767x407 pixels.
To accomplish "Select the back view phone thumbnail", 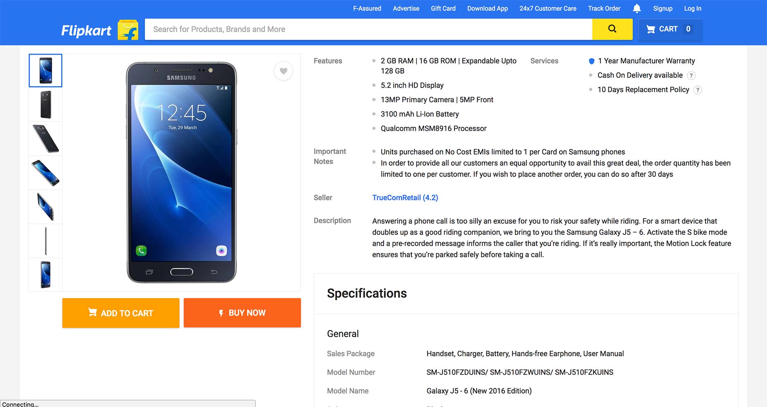I will tap(45, 105).
